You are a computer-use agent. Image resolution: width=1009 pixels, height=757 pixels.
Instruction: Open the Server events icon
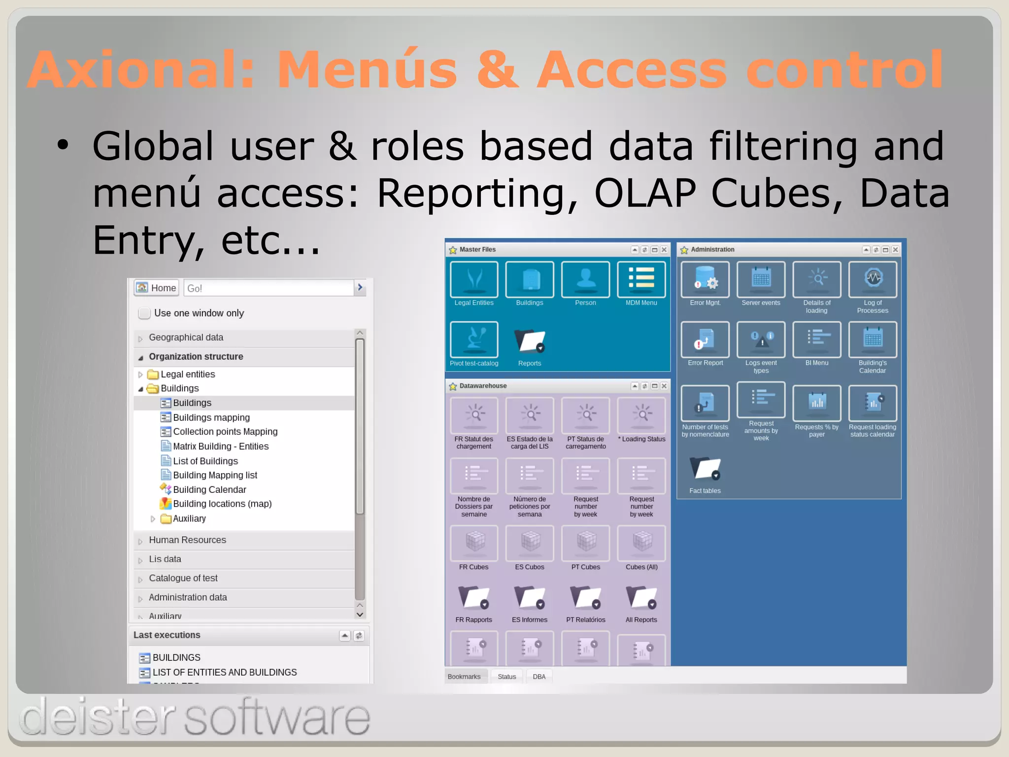click(761, 280)
